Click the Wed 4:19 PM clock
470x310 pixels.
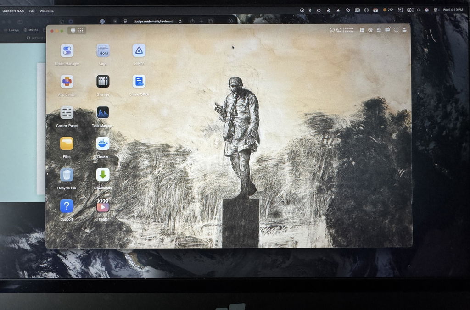[453, 10]
